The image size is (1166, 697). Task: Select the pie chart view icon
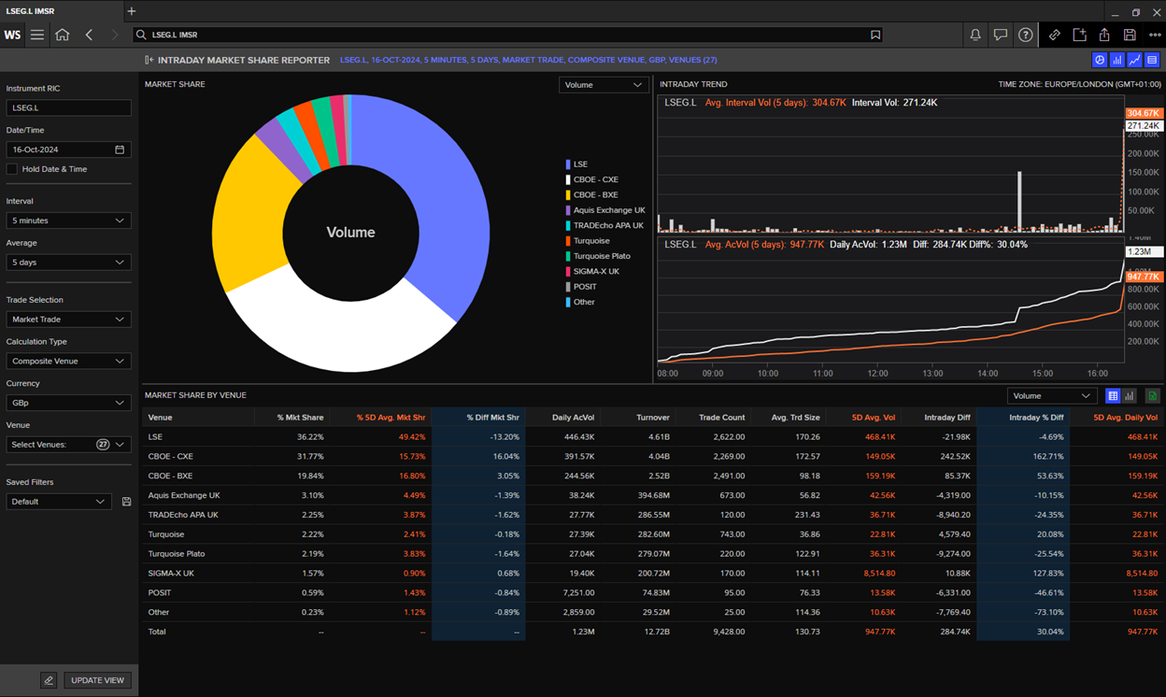(1100, 60)
